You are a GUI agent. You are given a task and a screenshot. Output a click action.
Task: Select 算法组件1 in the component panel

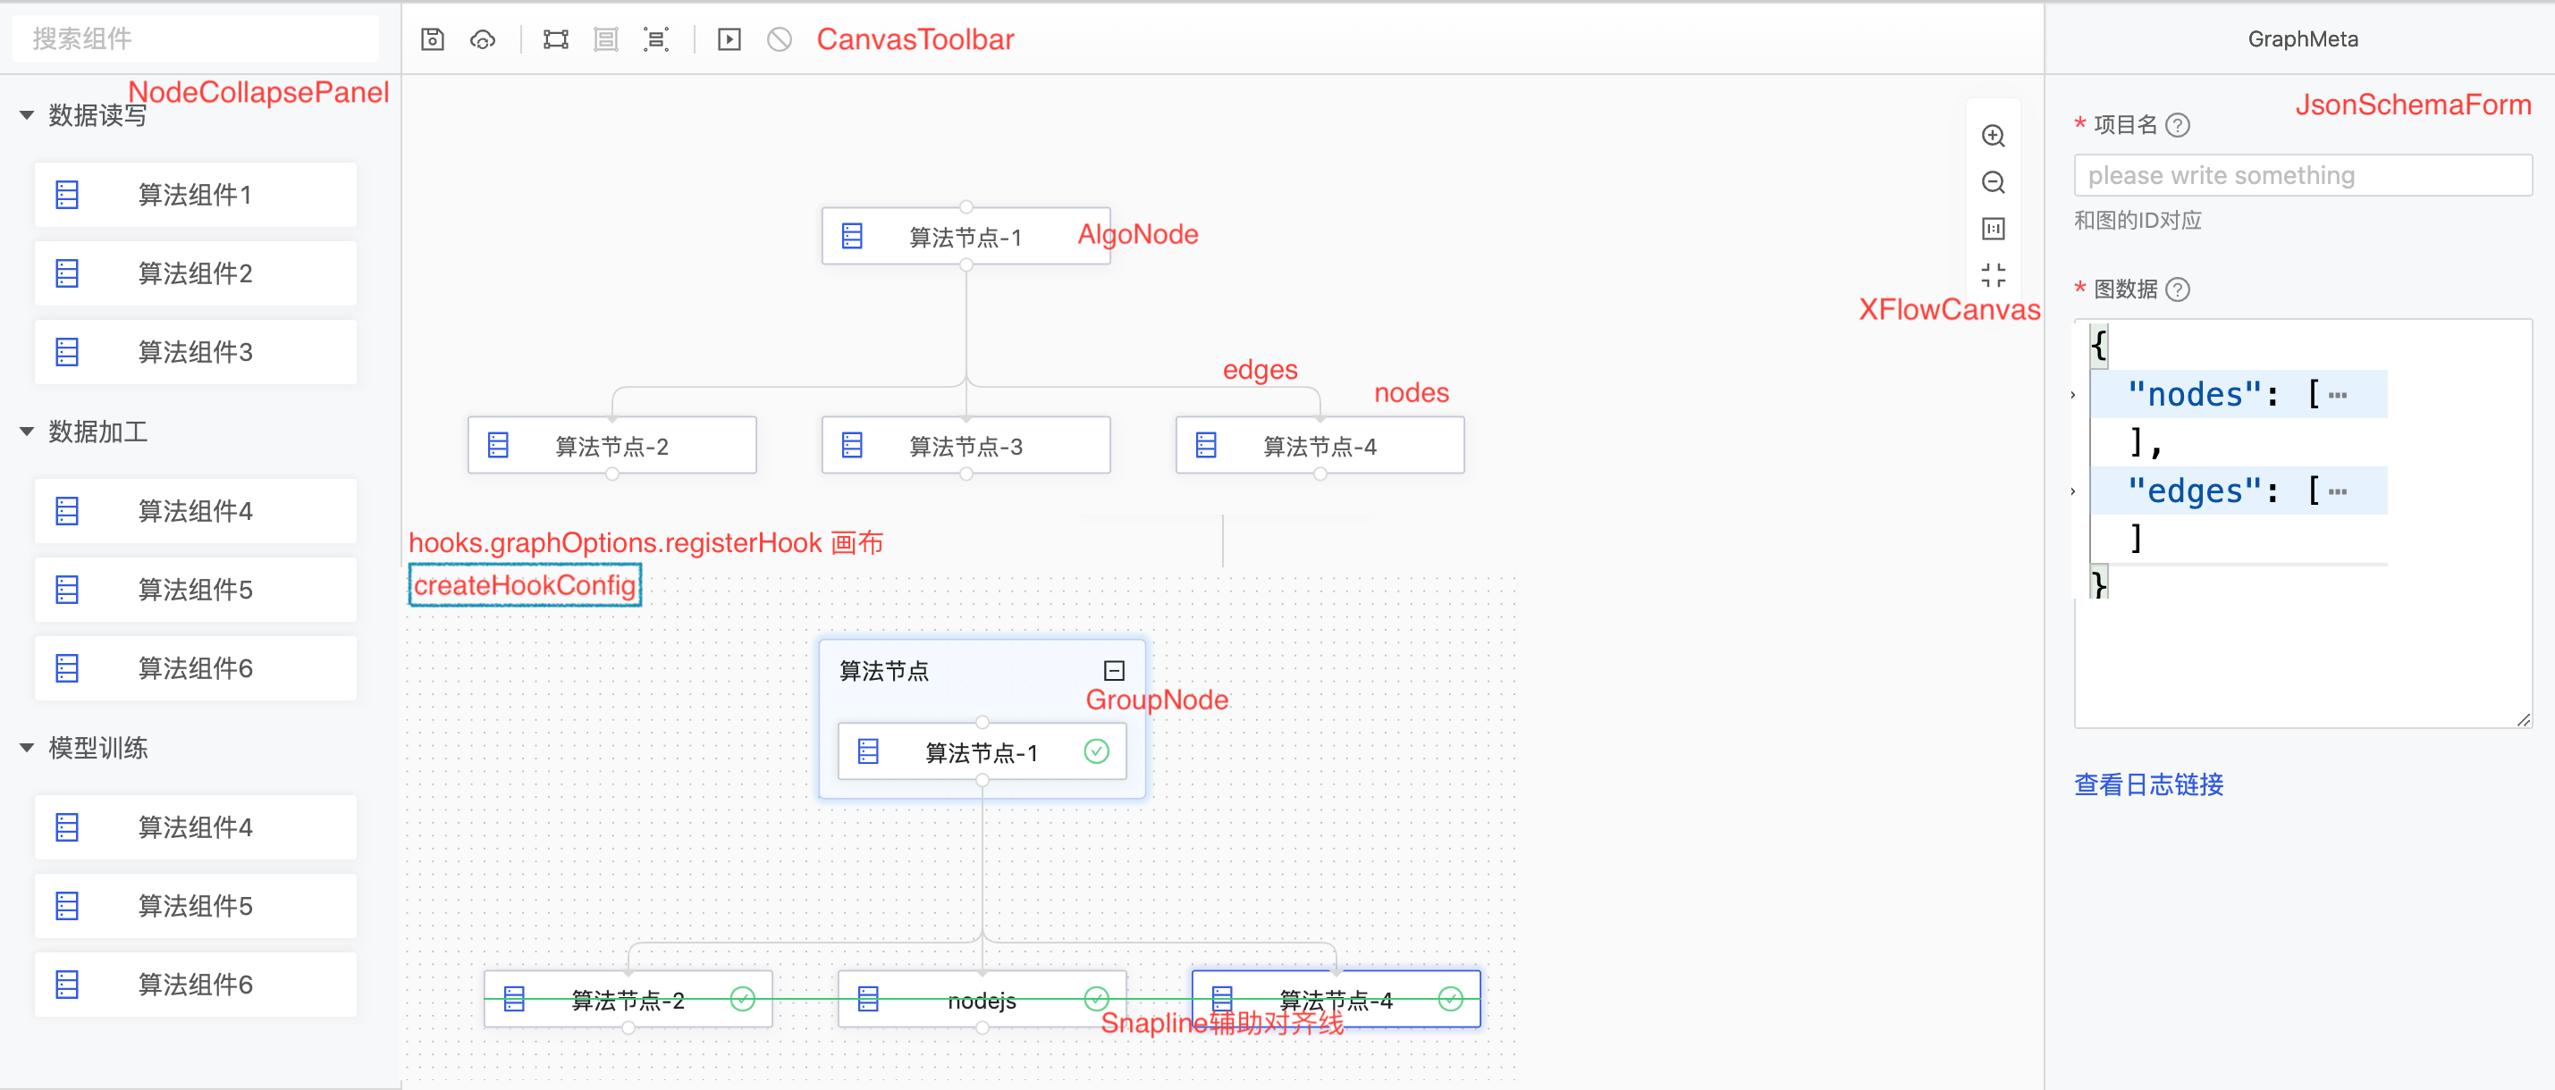pos(196,194)
